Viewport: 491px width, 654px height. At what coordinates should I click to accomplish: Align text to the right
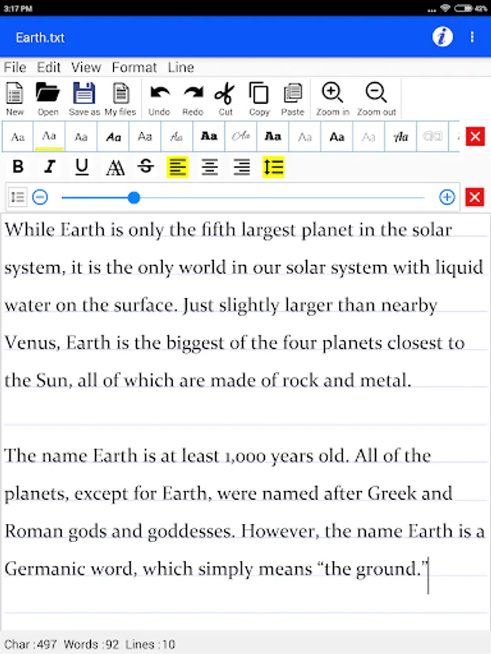[x=241, y=167]
